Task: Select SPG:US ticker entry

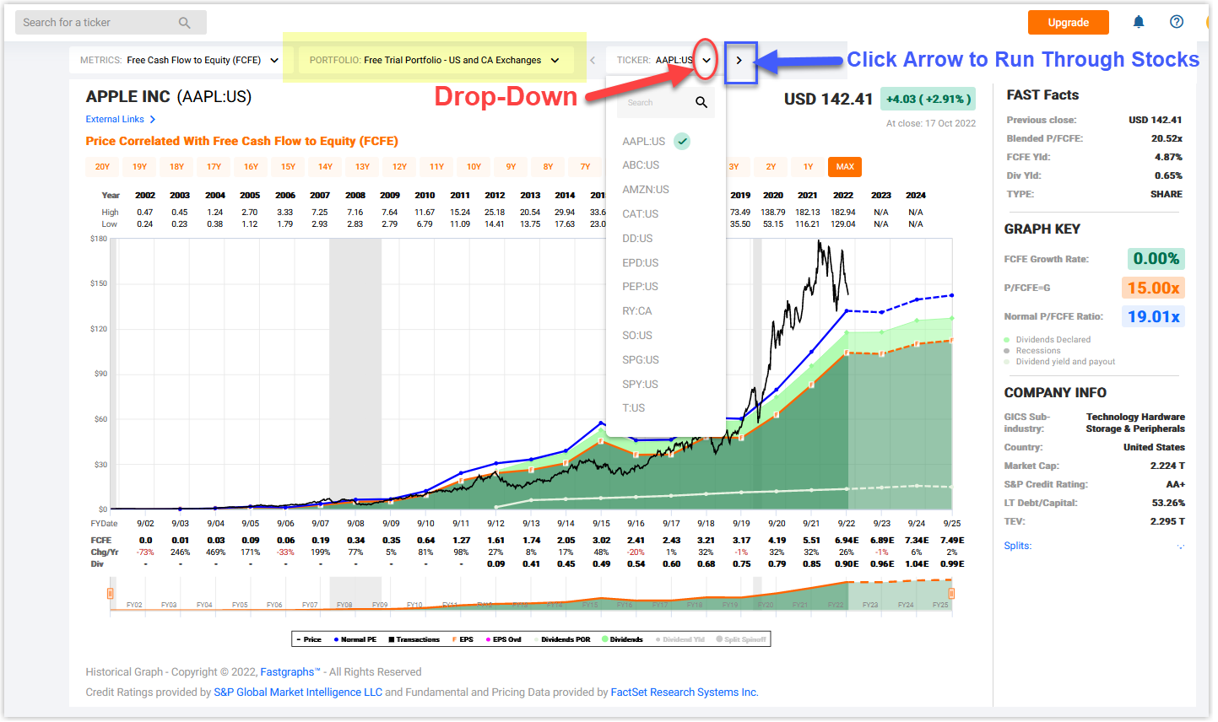Action: click(640, 360)
